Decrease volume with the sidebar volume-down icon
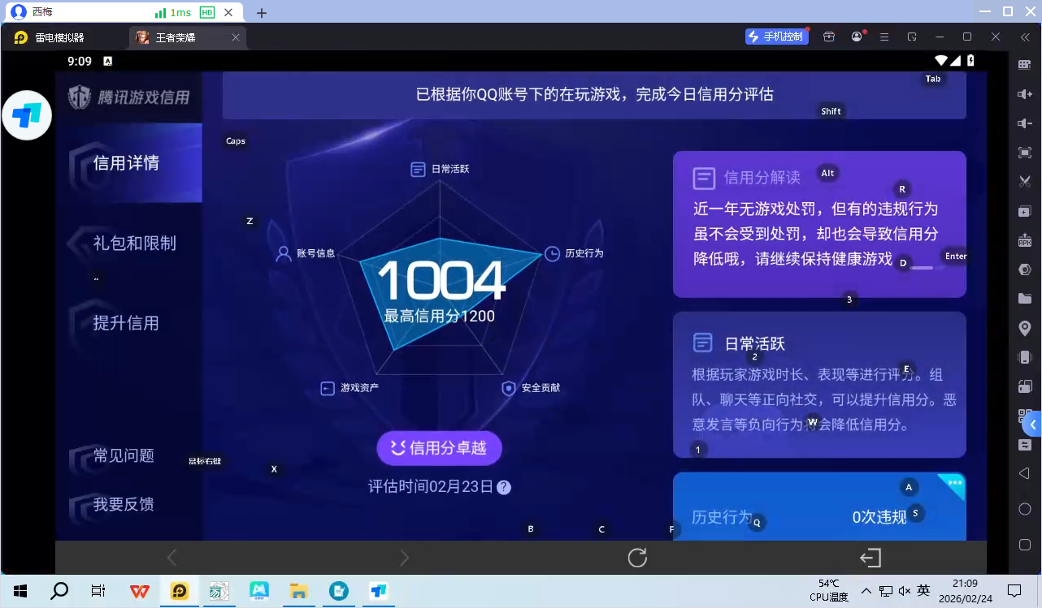Image resolution: width=1042 pixels, height=608 pixels. tap(1025, 122)
